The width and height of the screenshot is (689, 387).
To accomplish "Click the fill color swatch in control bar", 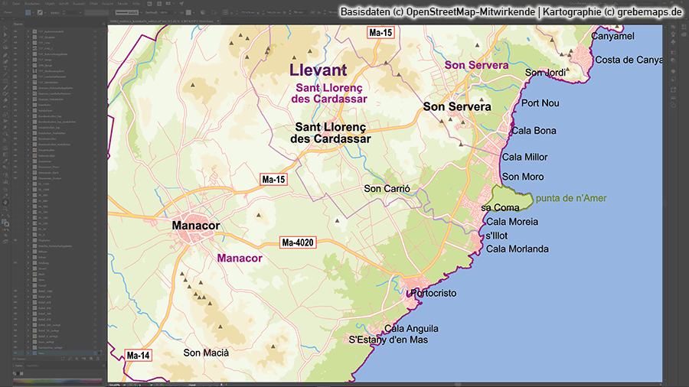I will [26, 13].
